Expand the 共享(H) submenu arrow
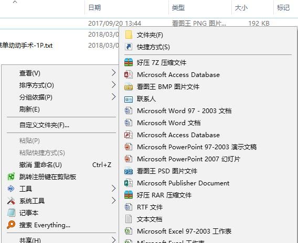This screenshot has width=298, height=243. 114,240
